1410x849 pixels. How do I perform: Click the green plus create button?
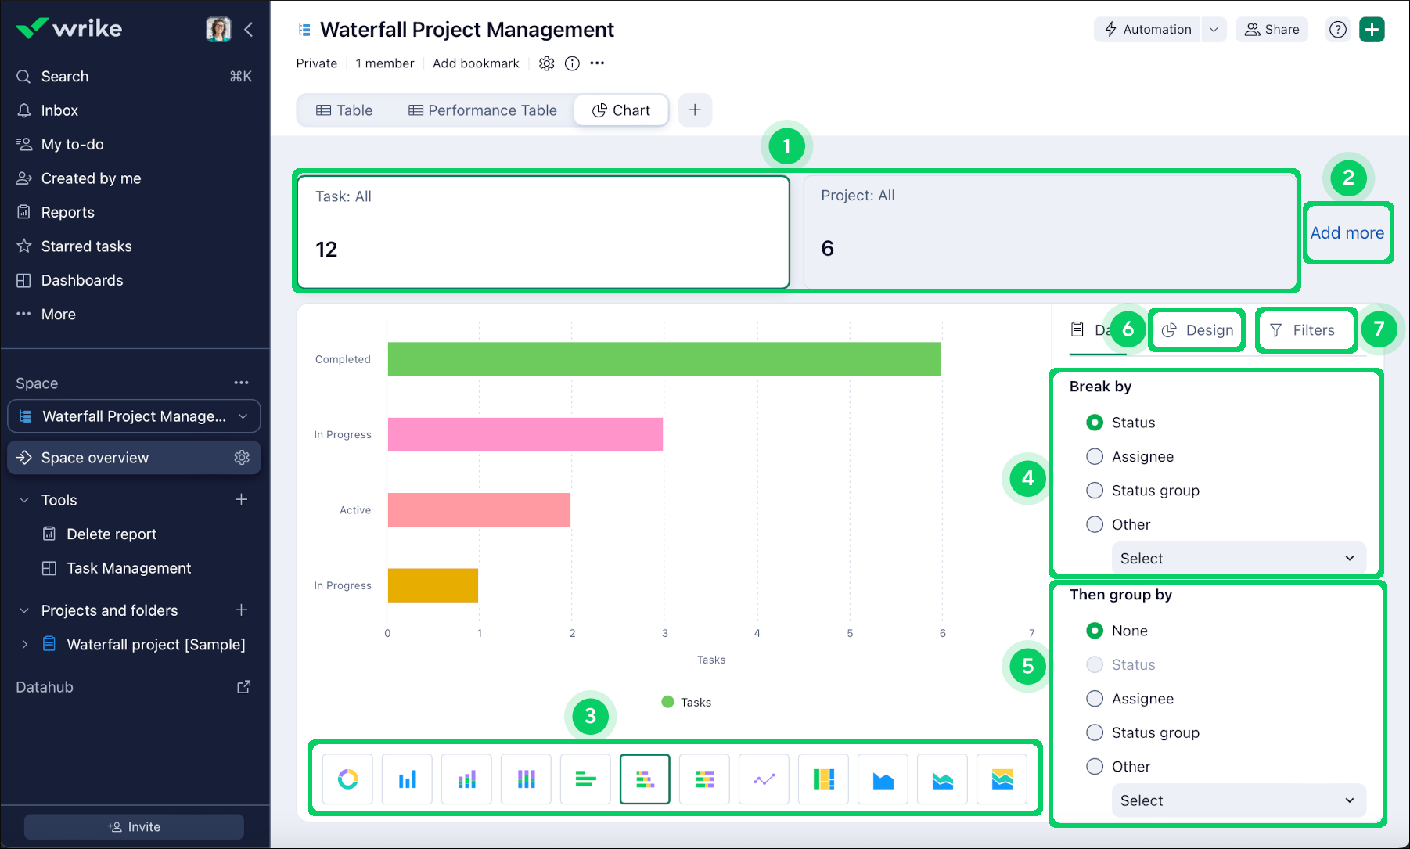[1372, 30]
